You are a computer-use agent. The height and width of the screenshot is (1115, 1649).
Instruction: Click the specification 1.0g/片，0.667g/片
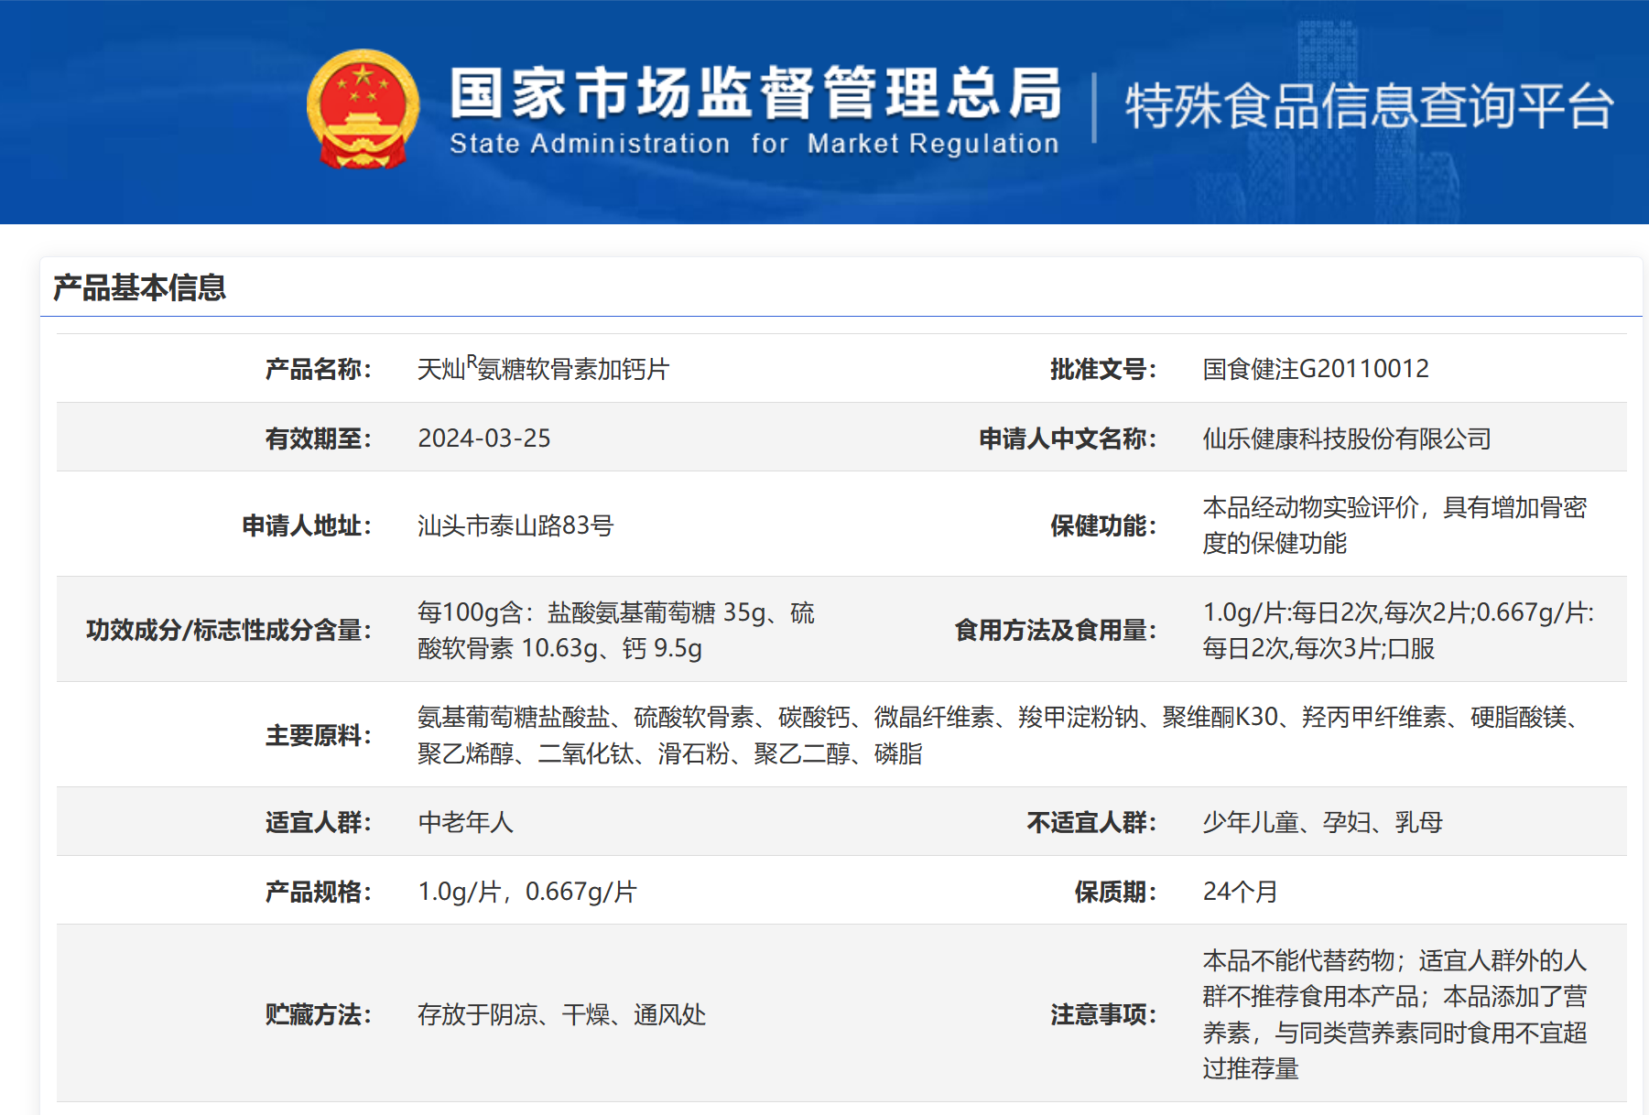[527, 892]
